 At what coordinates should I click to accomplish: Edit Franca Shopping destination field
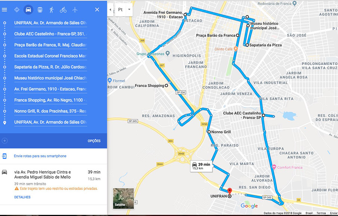[51, 100]
